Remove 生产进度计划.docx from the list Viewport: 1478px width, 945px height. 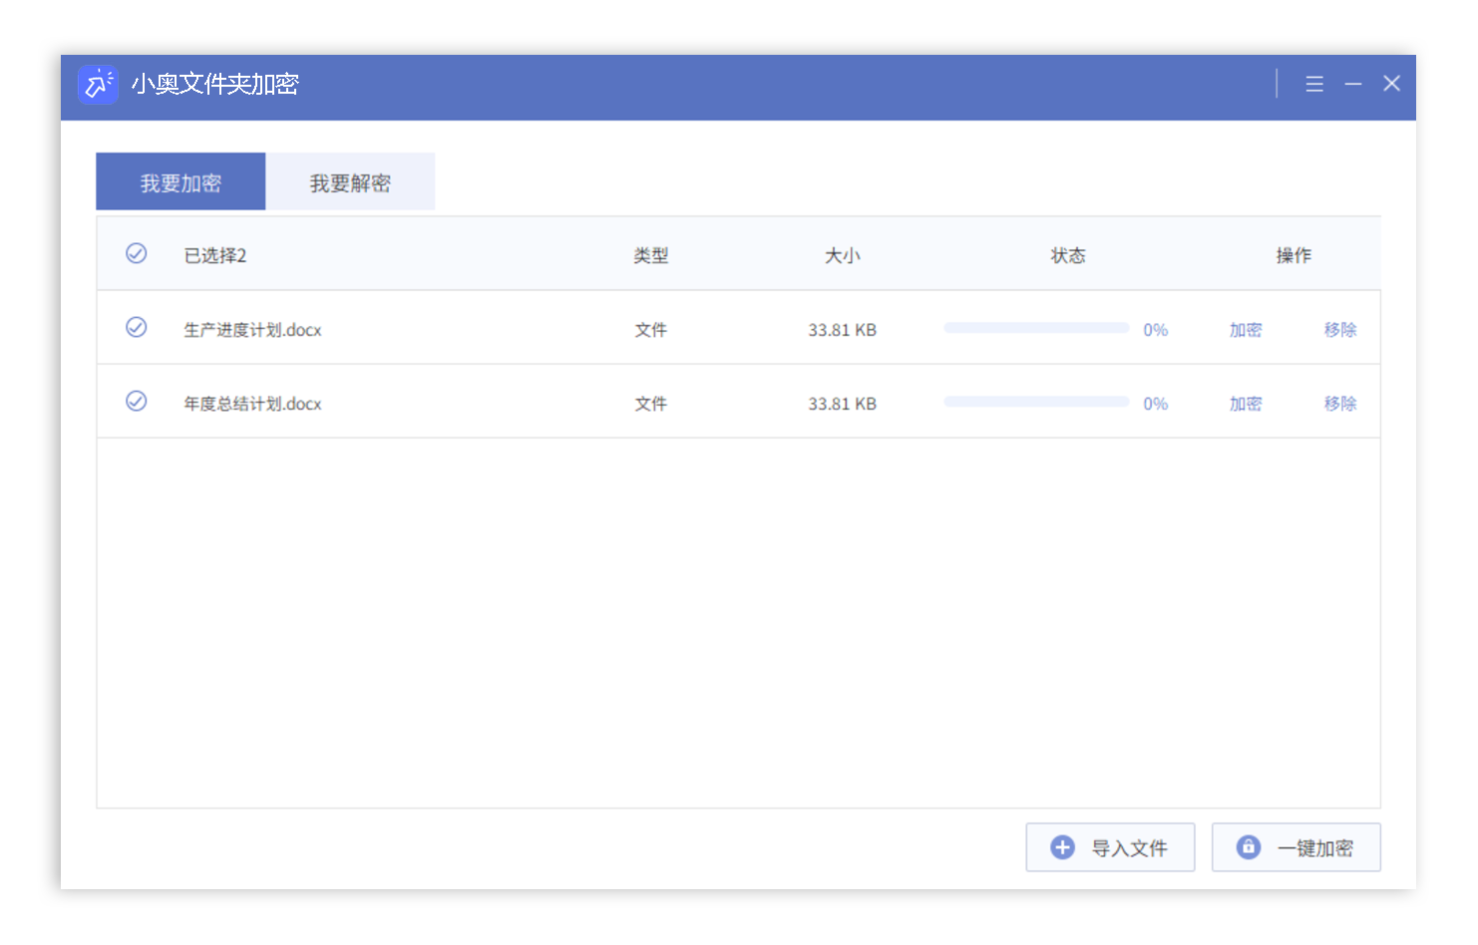coord(1339,330)
